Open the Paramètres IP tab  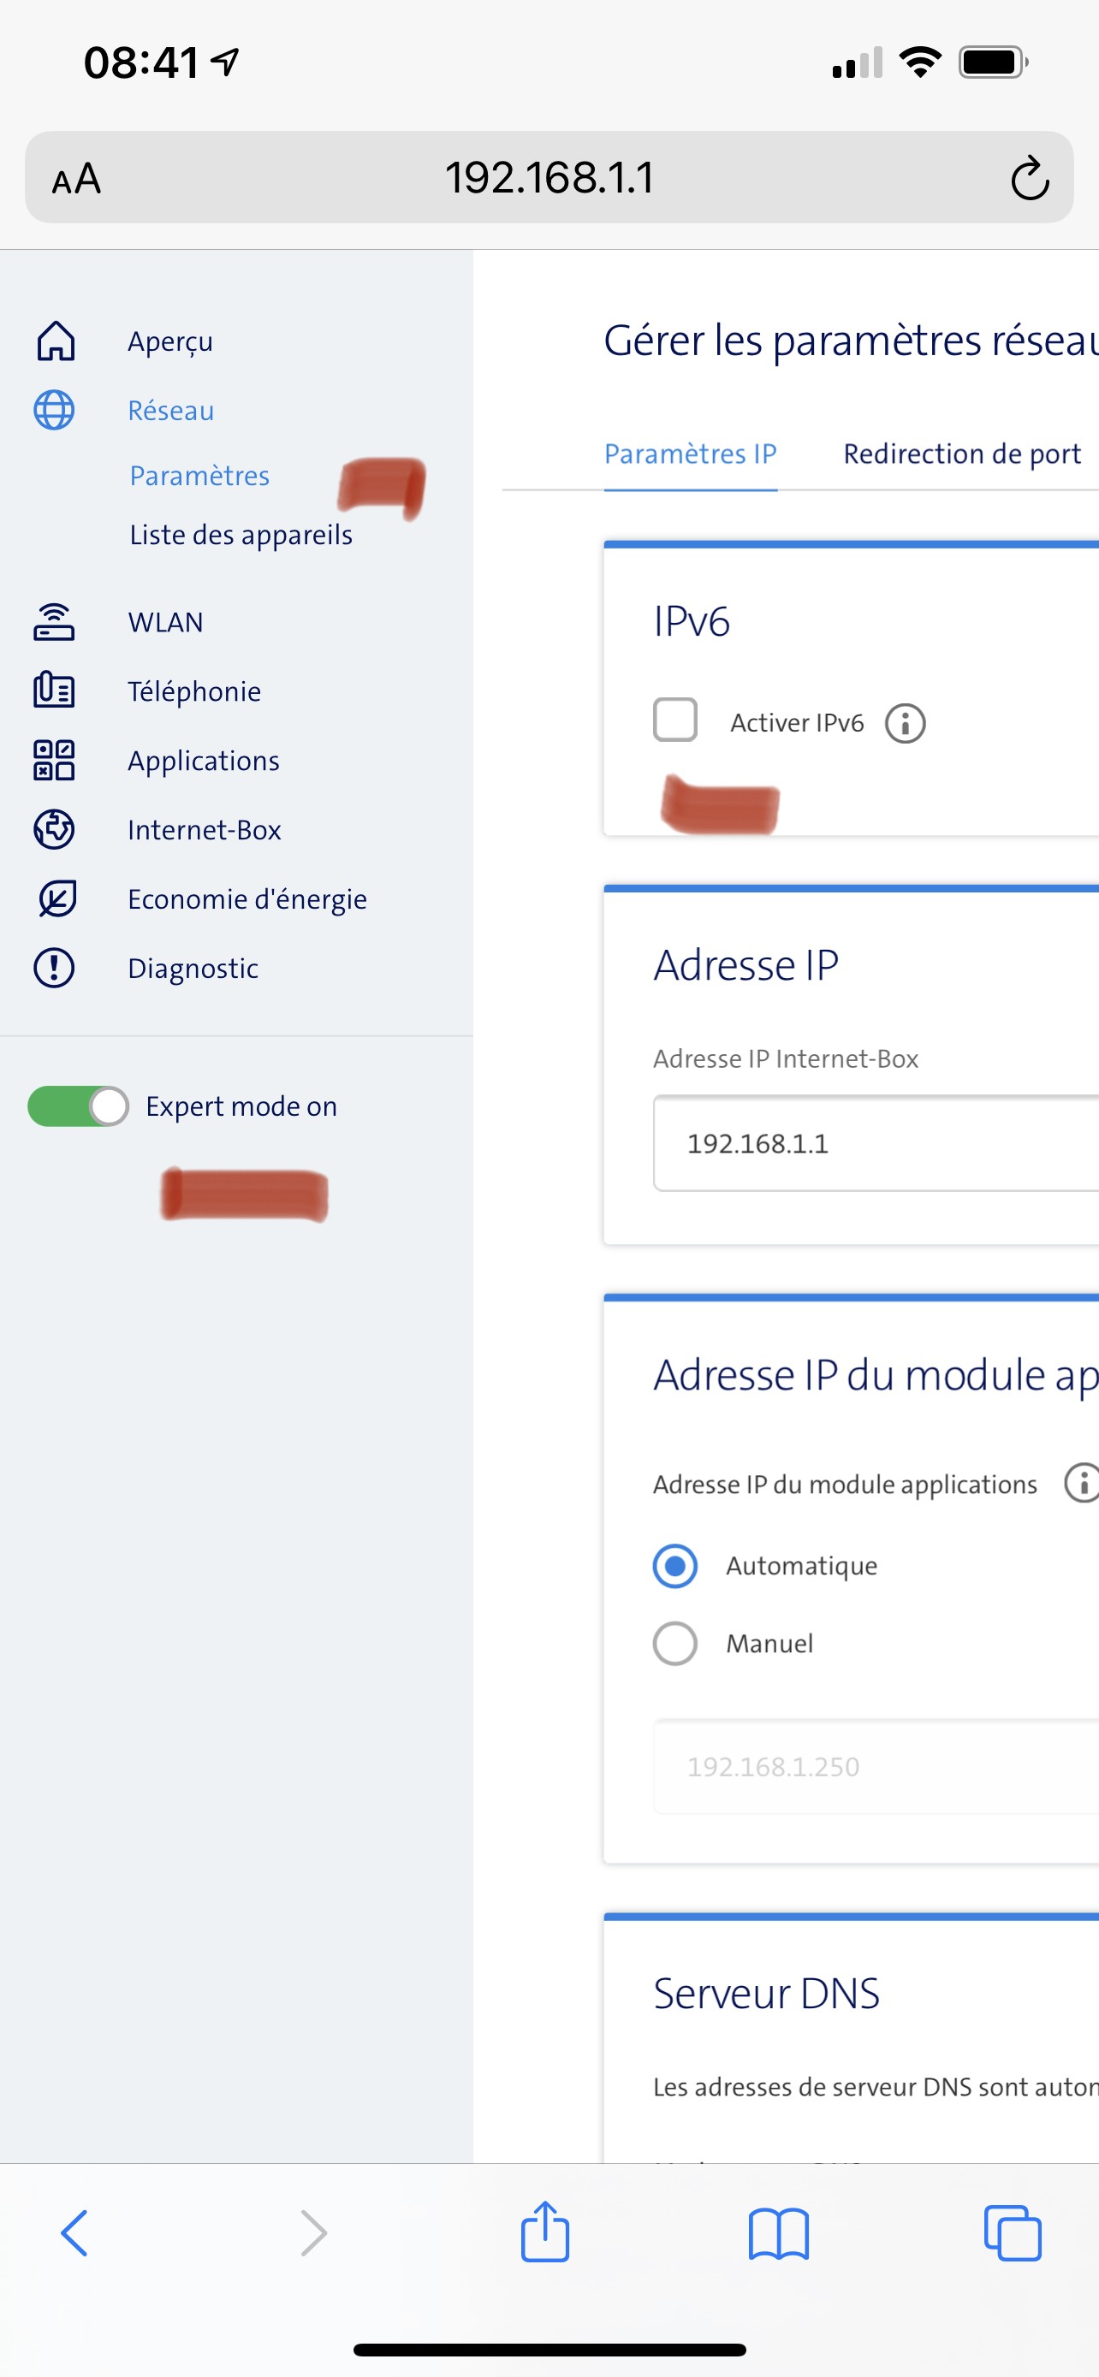[x=690, y=454]
